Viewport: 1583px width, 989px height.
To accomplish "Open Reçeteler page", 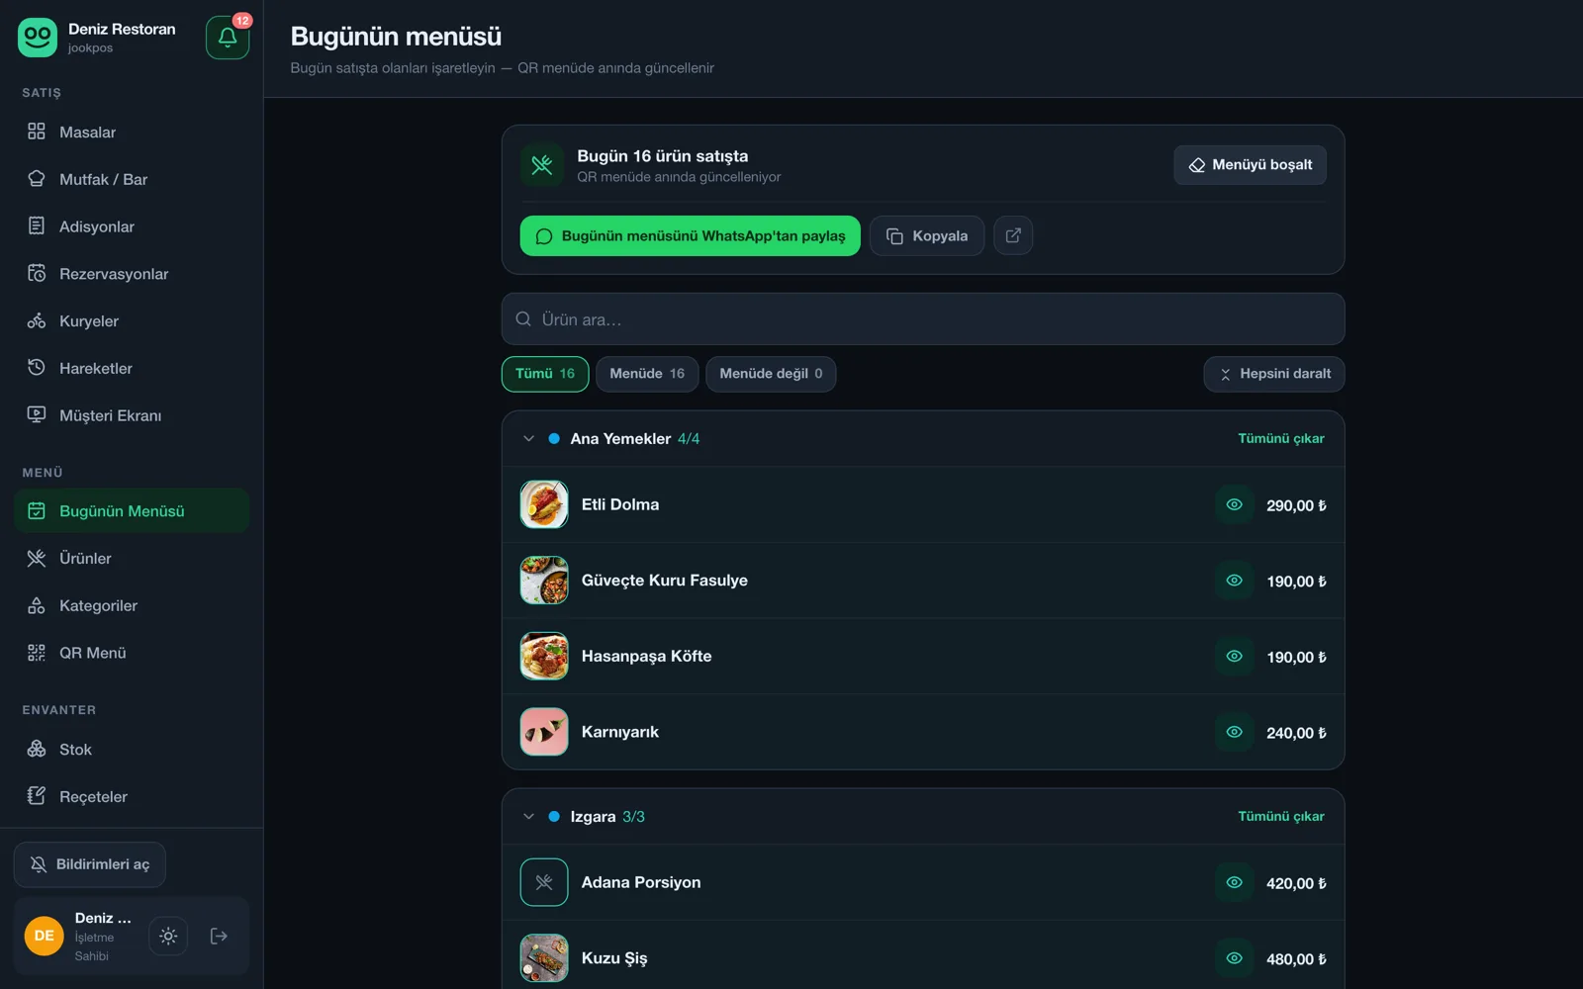I will pos(132,796).
